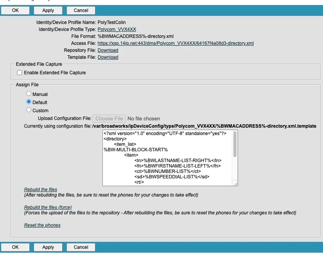Click the bottom Apply button
This screenshot has width=323, height=255.
coord(48,247)
